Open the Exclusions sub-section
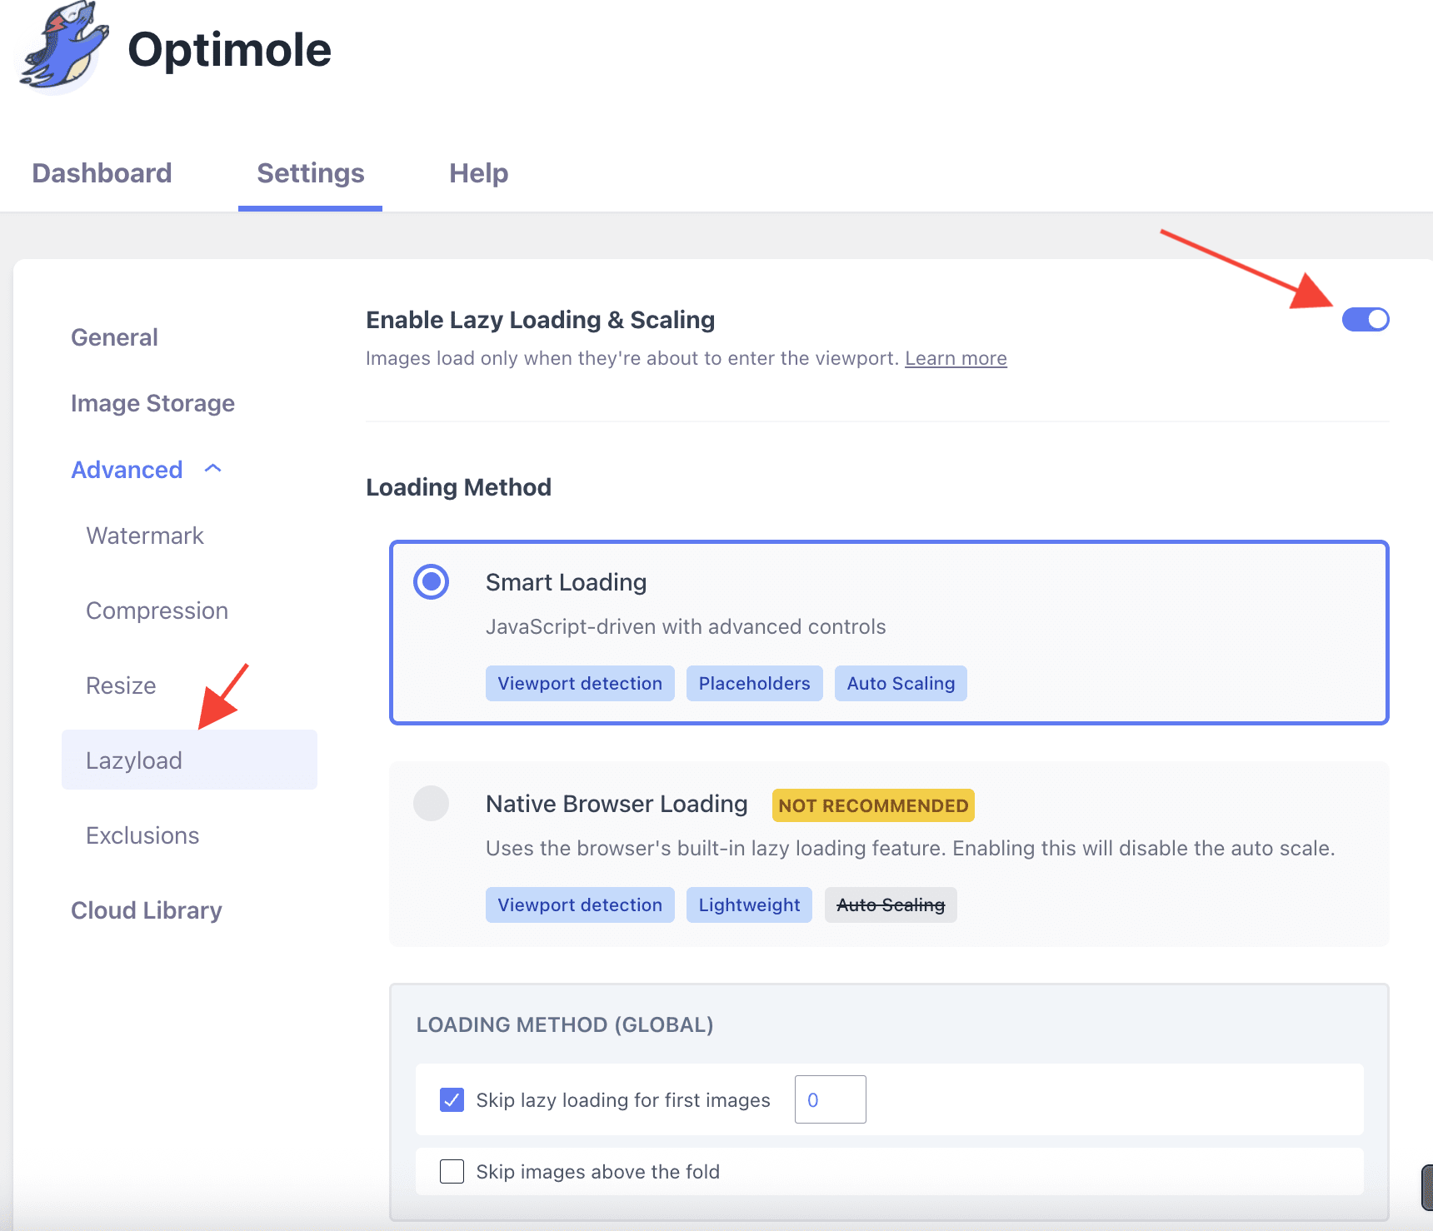Screen dimensions: 1433x1231 (x=142, y=835)
